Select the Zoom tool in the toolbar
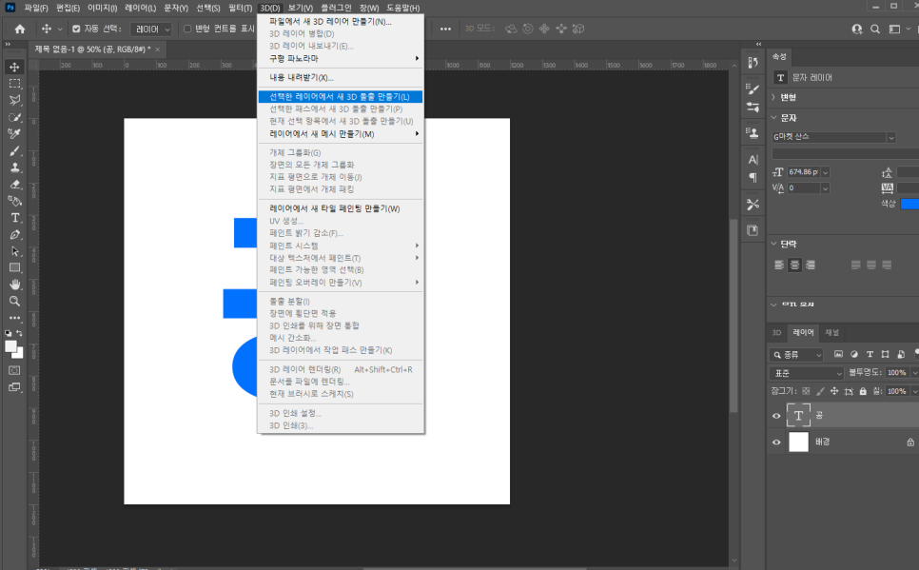The height and width of the screenshot is (570, 919). (x=14, y=302)
